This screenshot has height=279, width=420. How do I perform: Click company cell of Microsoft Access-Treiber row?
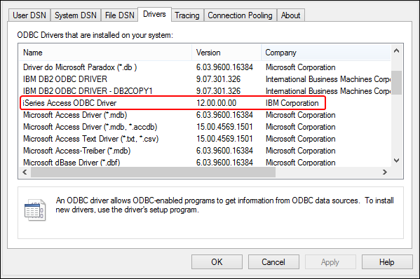pyautogui.click(x=301, y=151)
